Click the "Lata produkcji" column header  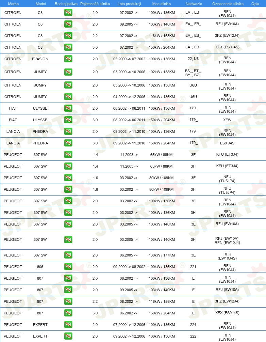[129, 4]
